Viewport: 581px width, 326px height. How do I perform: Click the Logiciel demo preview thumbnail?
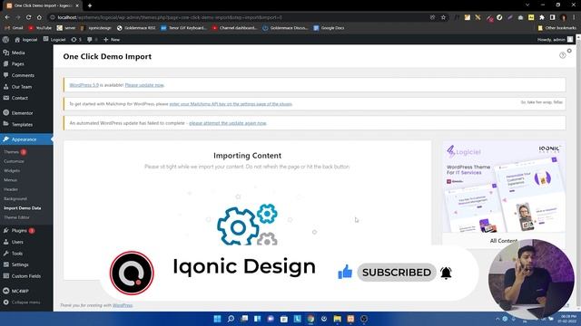pos(504,187)
